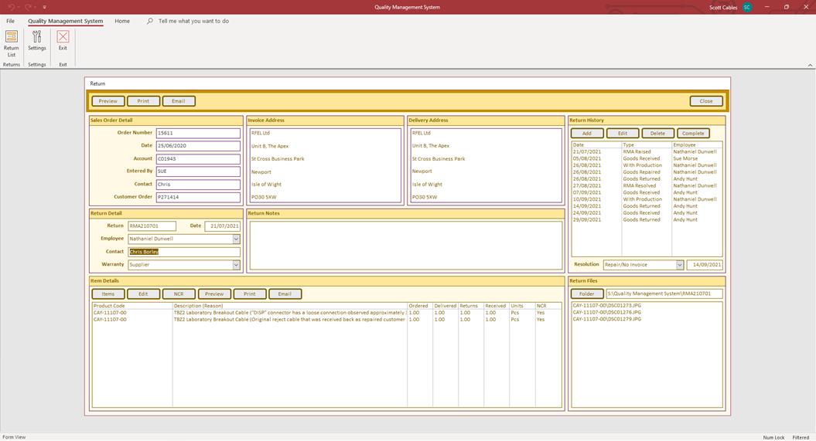Click the Return Notes text area
This screenshot has width=816, height=441.
point(406,245)
